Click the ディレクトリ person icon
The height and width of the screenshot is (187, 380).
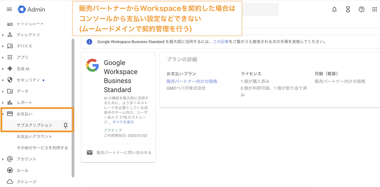tap(10, 35)
